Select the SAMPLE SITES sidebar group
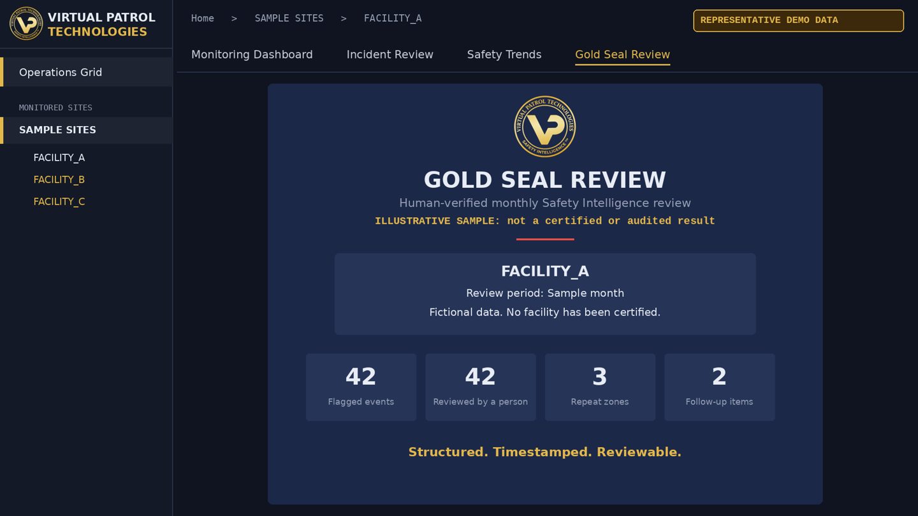 [86, 130]
